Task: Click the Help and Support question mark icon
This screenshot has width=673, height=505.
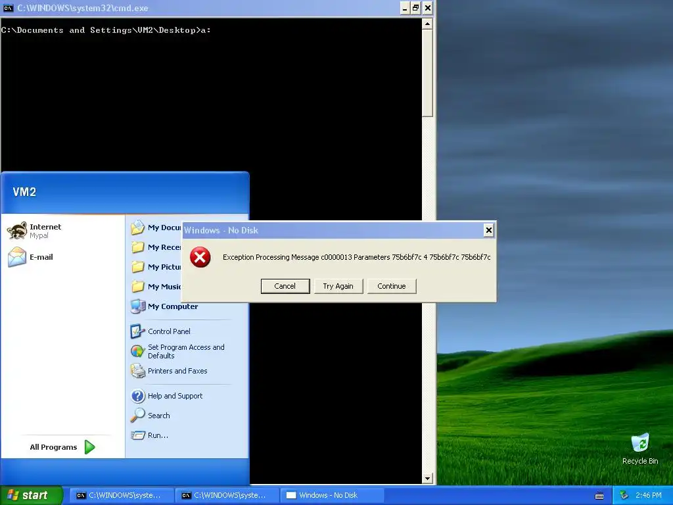Action: click(x=138, y=395)
